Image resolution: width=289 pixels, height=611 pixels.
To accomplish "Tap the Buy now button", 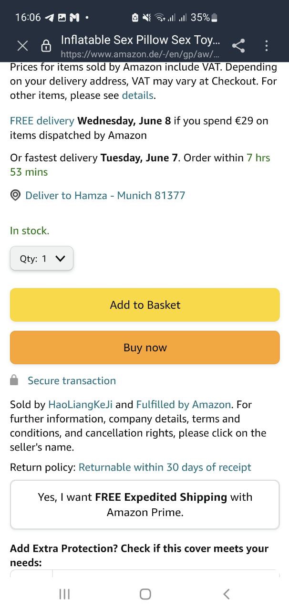I will pyautogui.click(x=144, y=348).
